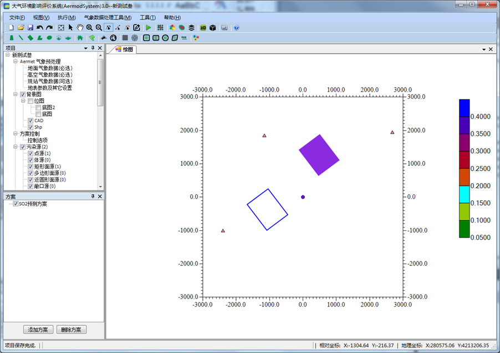Collapse the Aermet 气象预处理 tree node
Image resolution: width=500 pixels, height=353 pixels.
16,62
